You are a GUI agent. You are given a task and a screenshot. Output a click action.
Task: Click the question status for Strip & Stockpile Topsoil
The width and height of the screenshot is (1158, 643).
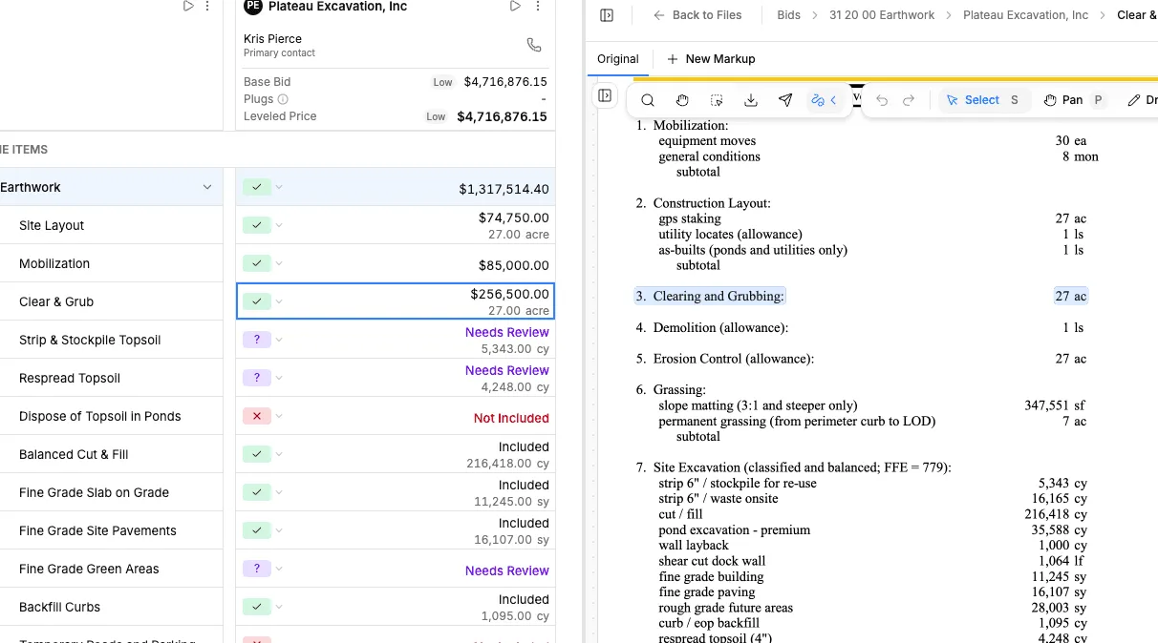coord(256,340)
